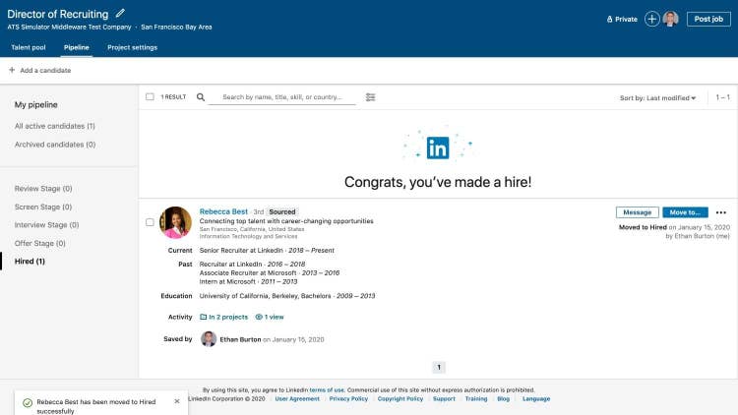Click Ethan Burton's avatar in Saved by
The width and height of the screenshot is (738, 415).
209,338
